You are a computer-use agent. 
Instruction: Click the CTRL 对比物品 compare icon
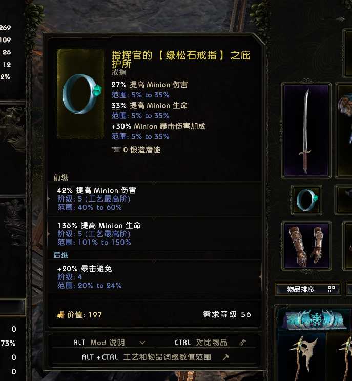point(242,343)
